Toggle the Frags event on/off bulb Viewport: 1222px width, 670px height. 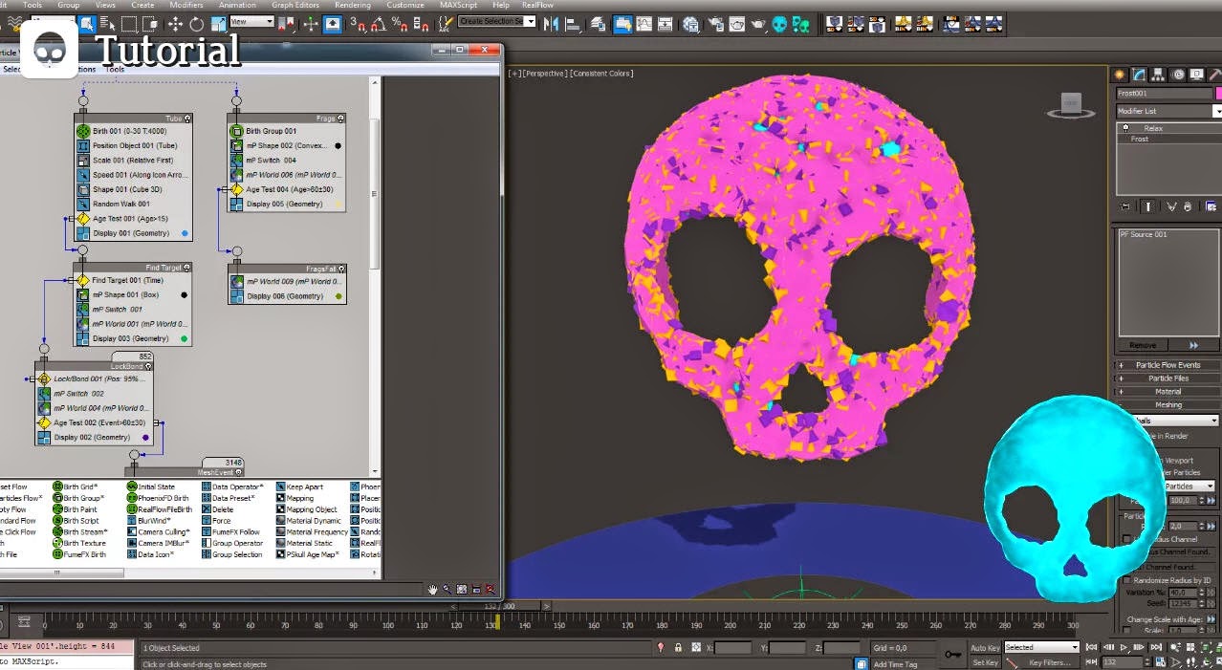341,119
